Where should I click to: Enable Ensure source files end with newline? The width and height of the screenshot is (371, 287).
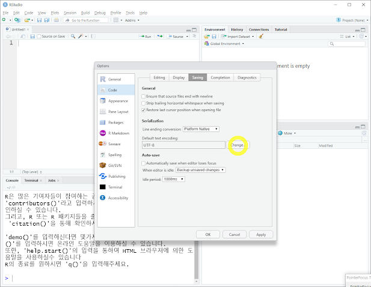click(143, 97)
